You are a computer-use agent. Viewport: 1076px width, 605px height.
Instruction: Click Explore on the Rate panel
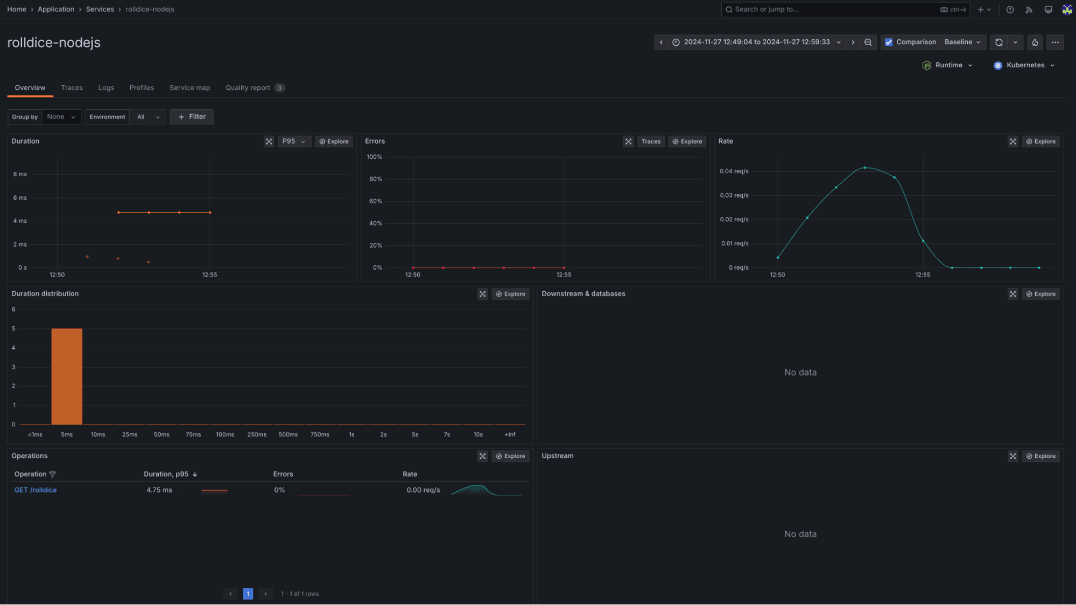pyautogui.click(x=1040, y=141)
